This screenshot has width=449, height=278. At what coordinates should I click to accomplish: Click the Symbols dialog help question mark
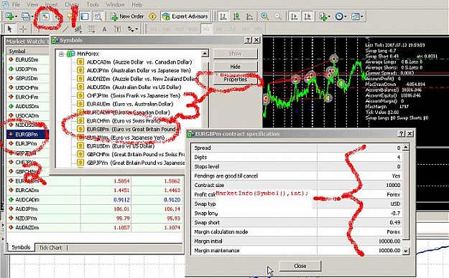coord(248,40)
